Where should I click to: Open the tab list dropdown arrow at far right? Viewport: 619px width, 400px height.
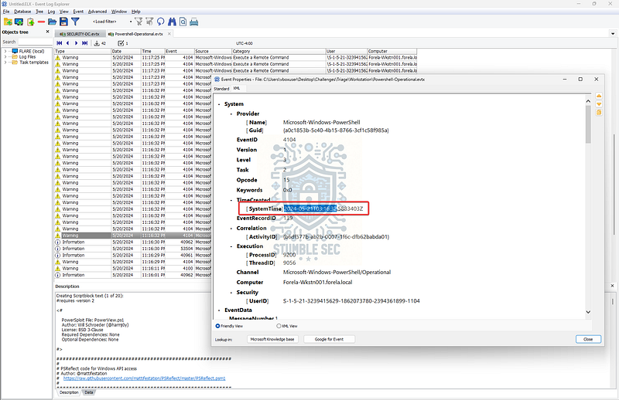[613, 34]
